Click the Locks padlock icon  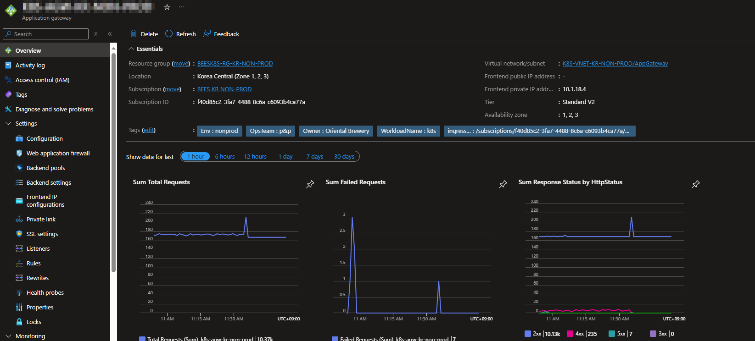coord(19,322)
